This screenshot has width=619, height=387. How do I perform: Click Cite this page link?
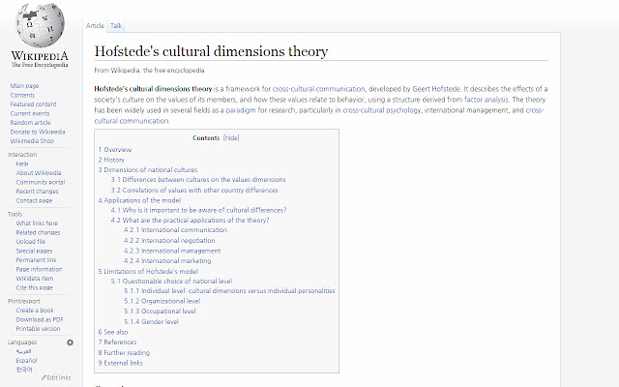[x=33, y=287]
